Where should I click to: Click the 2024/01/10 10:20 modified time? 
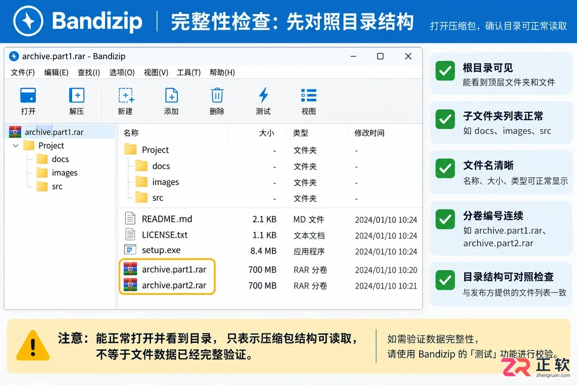point(386,269)
